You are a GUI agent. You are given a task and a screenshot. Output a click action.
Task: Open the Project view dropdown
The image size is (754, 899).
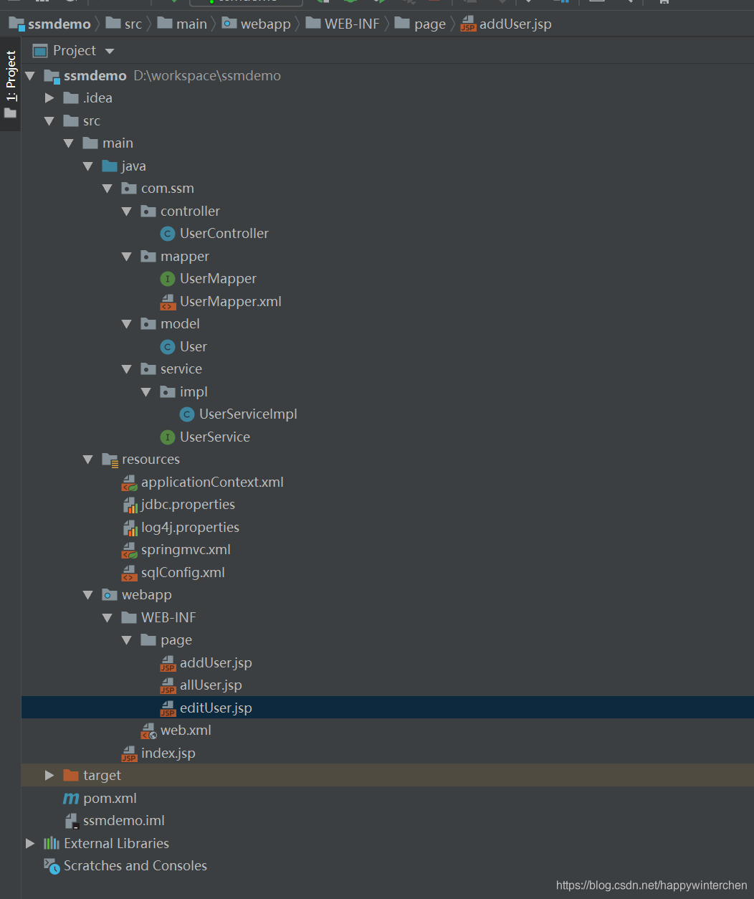(110, 51)
